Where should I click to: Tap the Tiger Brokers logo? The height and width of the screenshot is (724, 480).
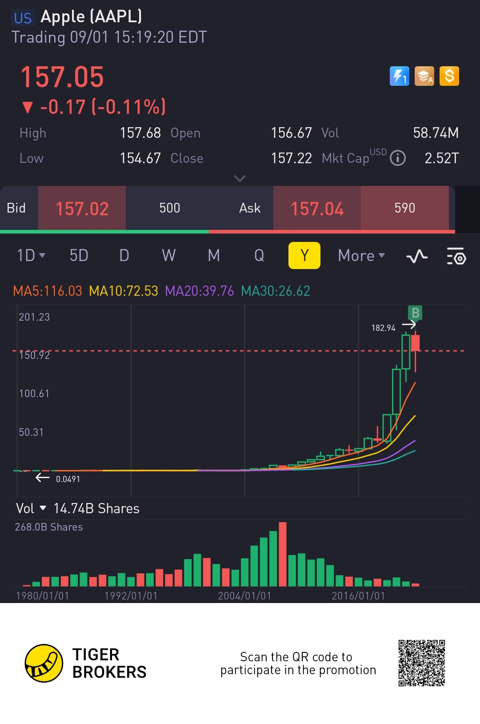pyautogui.click(x=86, y=663)
